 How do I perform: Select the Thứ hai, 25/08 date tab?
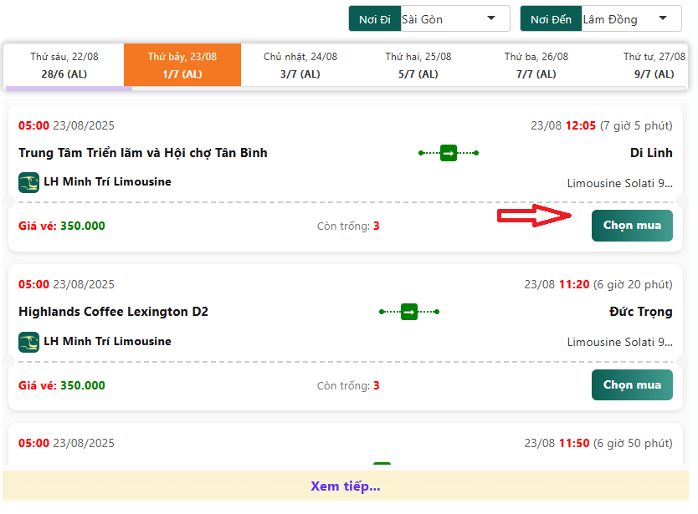(x=418, y=65)
